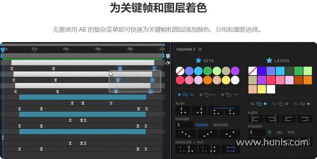Apply the white layer color square
This screenshot has height=159, width=317.
(271, 89)
